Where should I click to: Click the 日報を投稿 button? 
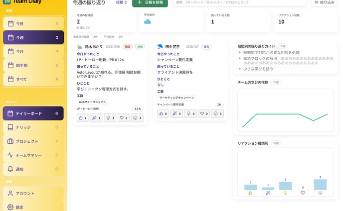coord(150,2)
